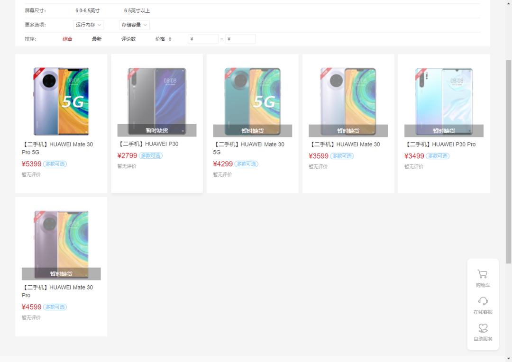The height and width of the screenshot is (362, 512).
Task: Open self-service (自助服务) heart icon
Action: click(483, 328)
